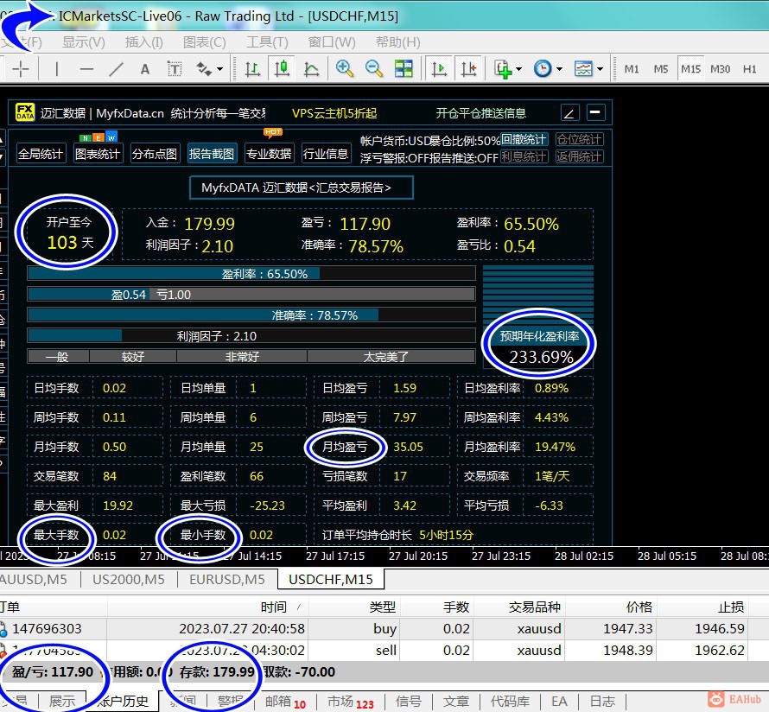The width and height of the screenshot is (769, 712).
Task: Sort orders by 类型 column
Action: 355,607
